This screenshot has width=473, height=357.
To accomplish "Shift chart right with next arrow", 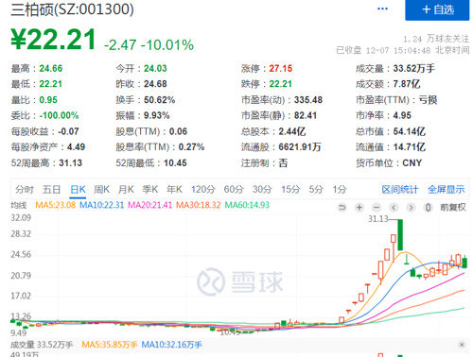I will pyautogui.click(x=411, y=208).
